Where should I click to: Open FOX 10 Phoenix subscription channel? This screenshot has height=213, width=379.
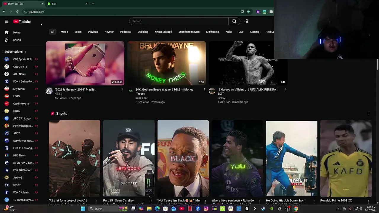click(x=21, y=170)
